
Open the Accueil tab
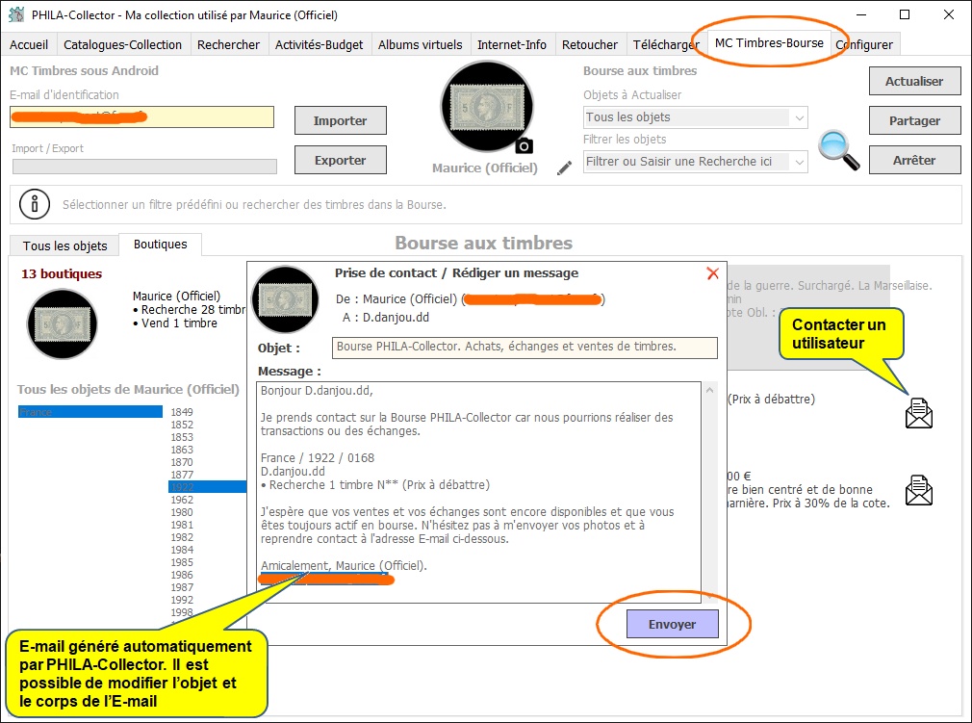(x=29, y=44)
